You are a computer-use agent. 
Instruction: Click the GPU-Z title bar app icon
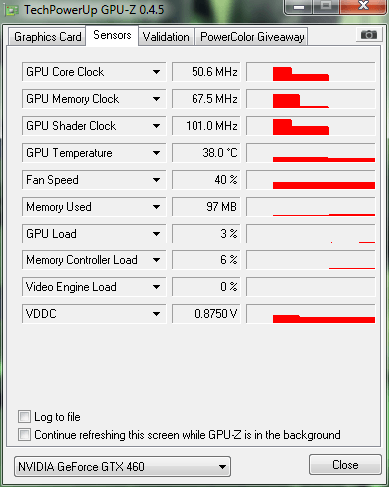(11, 10)
